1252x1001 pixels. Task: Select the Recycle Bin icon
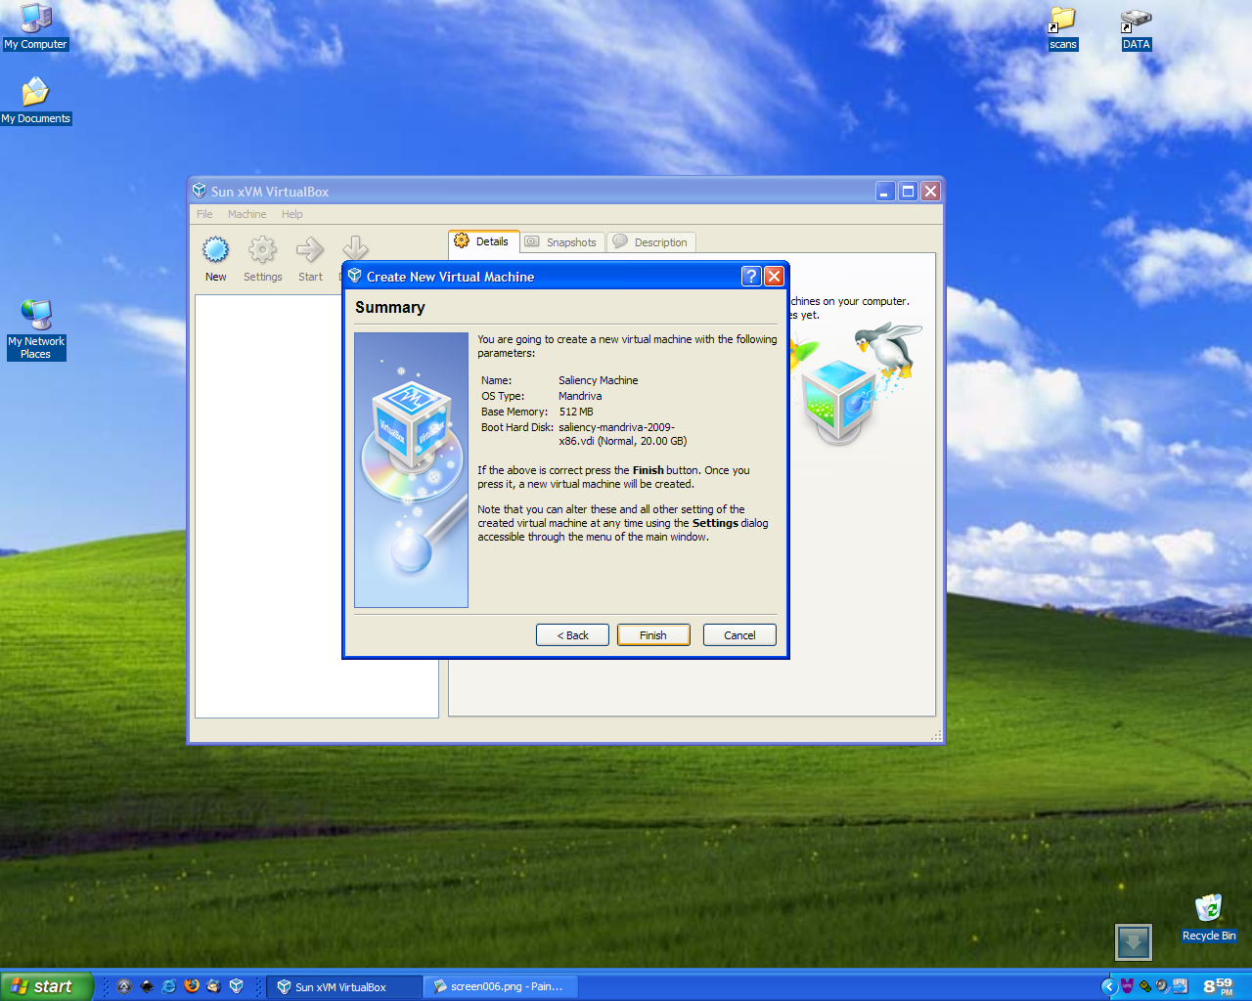tap(1209, 918)
